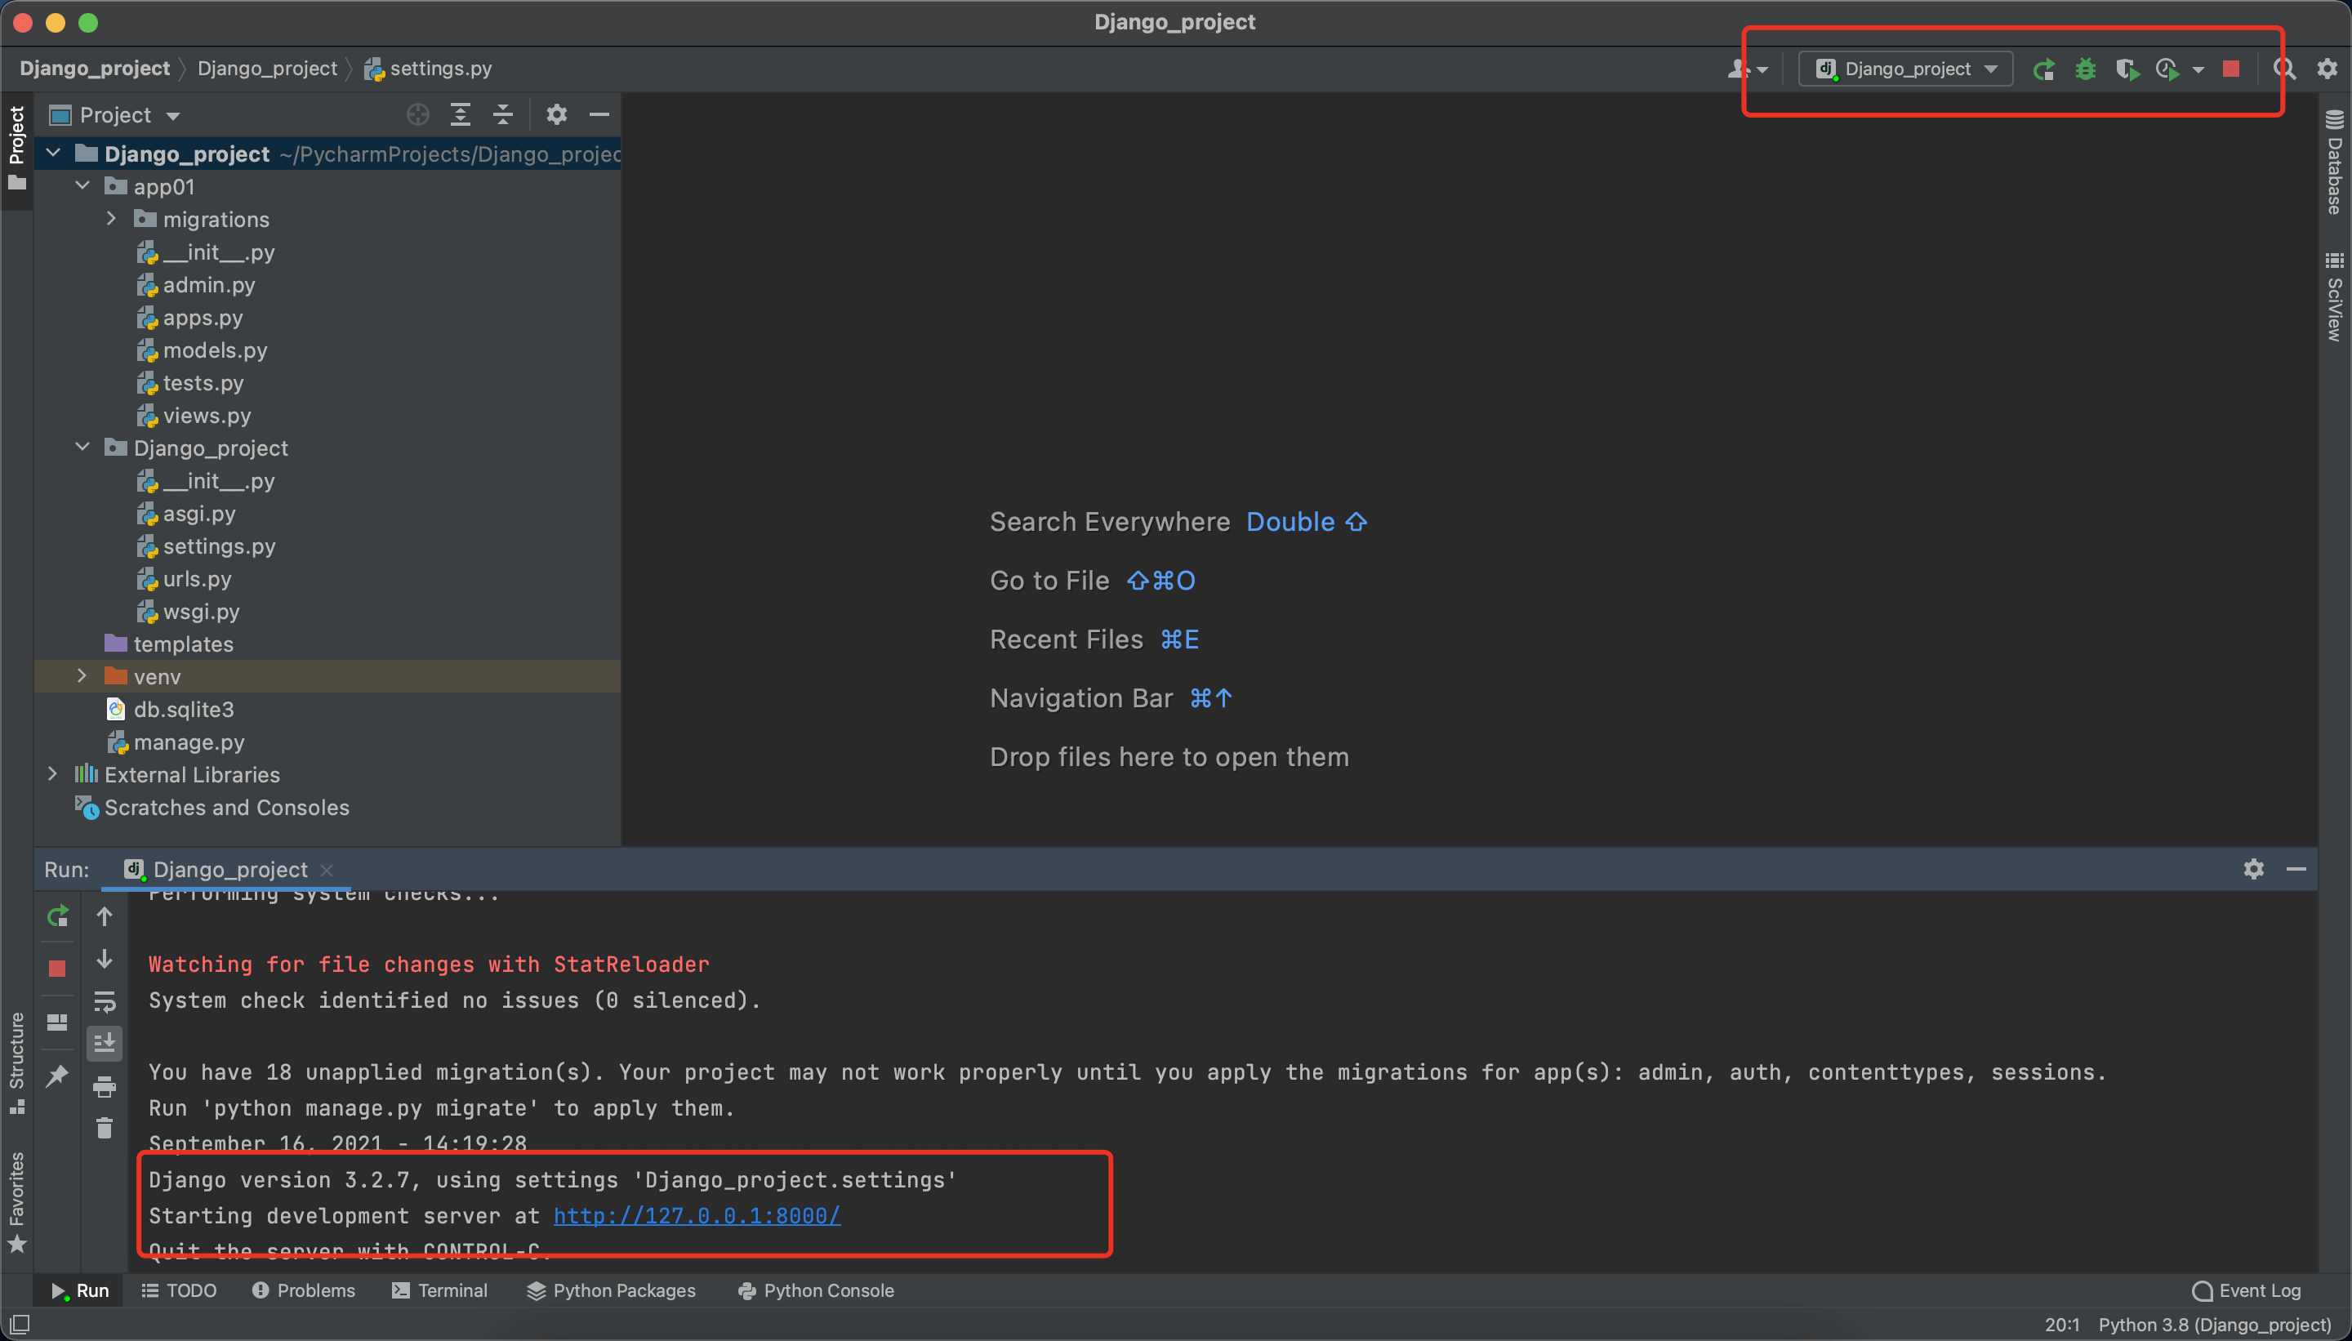This screenshot has height=1341, width=2352.
Task: Open Project panel options gear
Action: (x=556, y=114)
